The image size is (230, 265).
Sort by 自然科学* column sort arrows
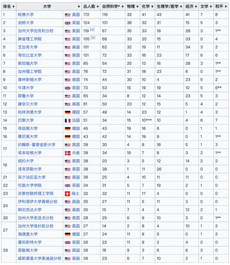(x=123, y=6)
